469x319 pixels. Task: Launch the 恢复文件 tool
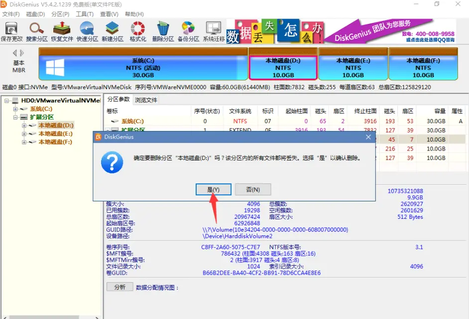click(x=62, y=31)
